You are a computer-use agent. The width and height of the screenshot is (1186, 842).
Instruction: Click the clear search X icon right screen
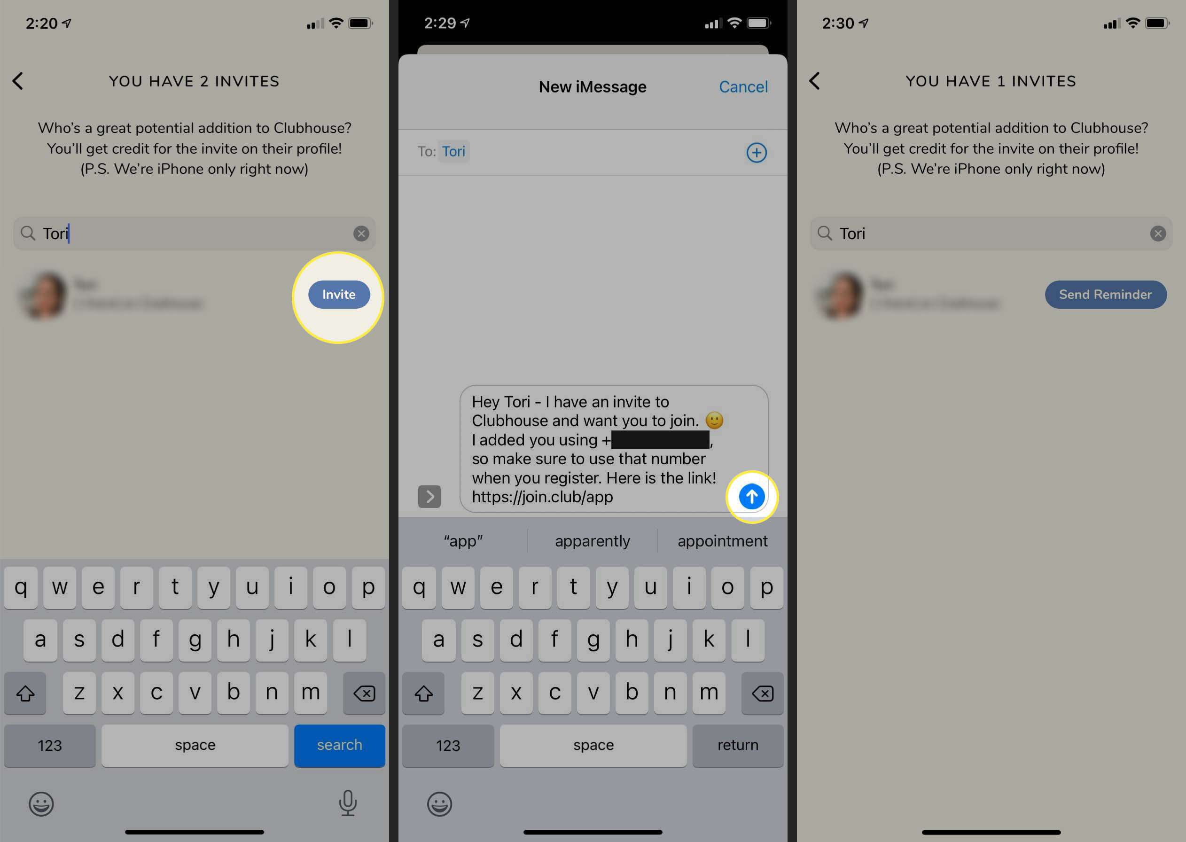(1159, 233)
